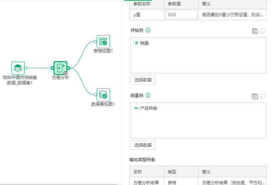Paste into the 因素列 field list

pos(263,96)
